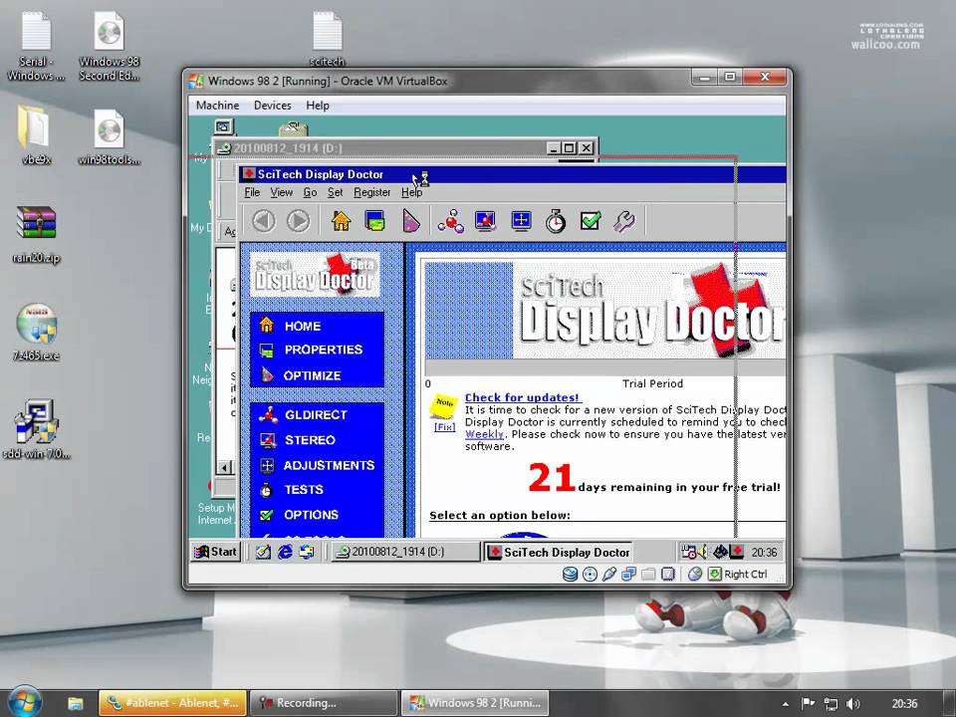Click SciTech Display Doctor Win98 taskbar button
This screenshot has height=717, width=956.
[x=559, y=553]
